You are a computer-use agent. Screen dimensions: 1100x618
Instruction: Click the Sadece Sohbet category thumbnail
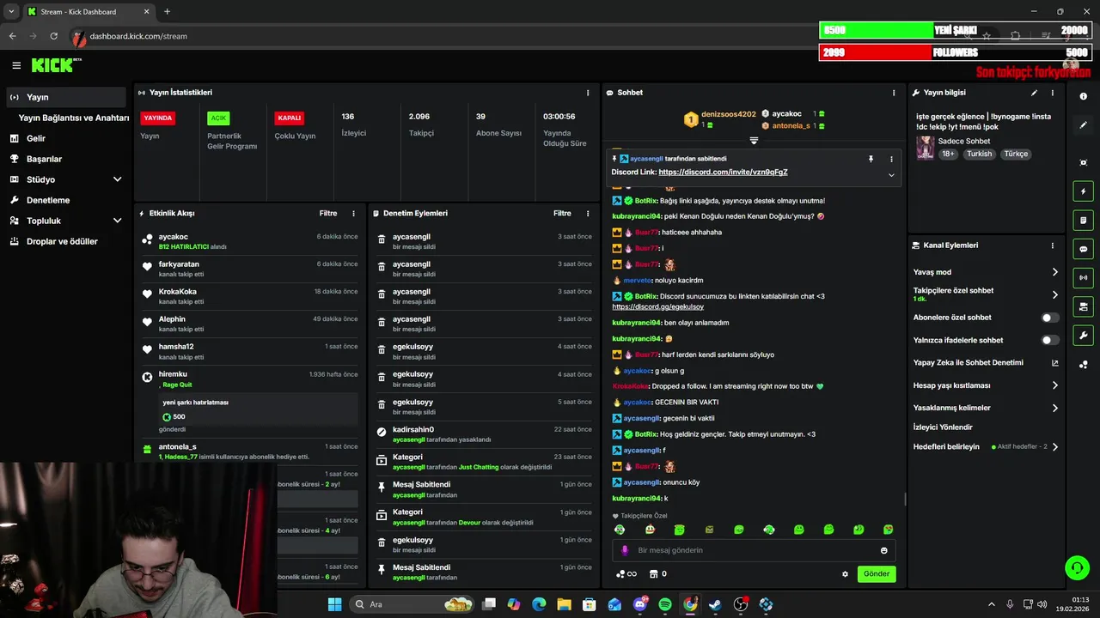[x=926, y=147]
